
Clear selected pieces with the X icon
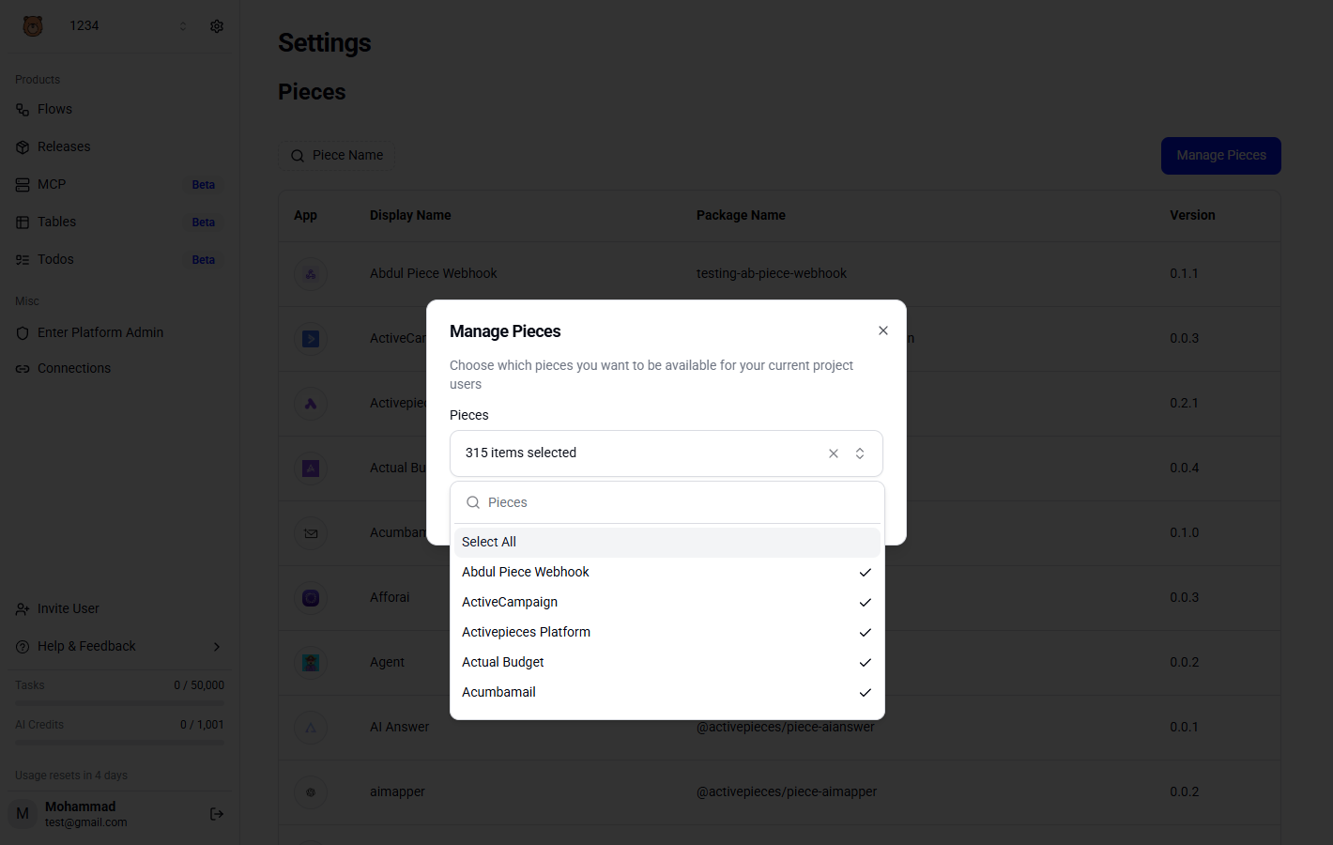(x=833, y=453)
